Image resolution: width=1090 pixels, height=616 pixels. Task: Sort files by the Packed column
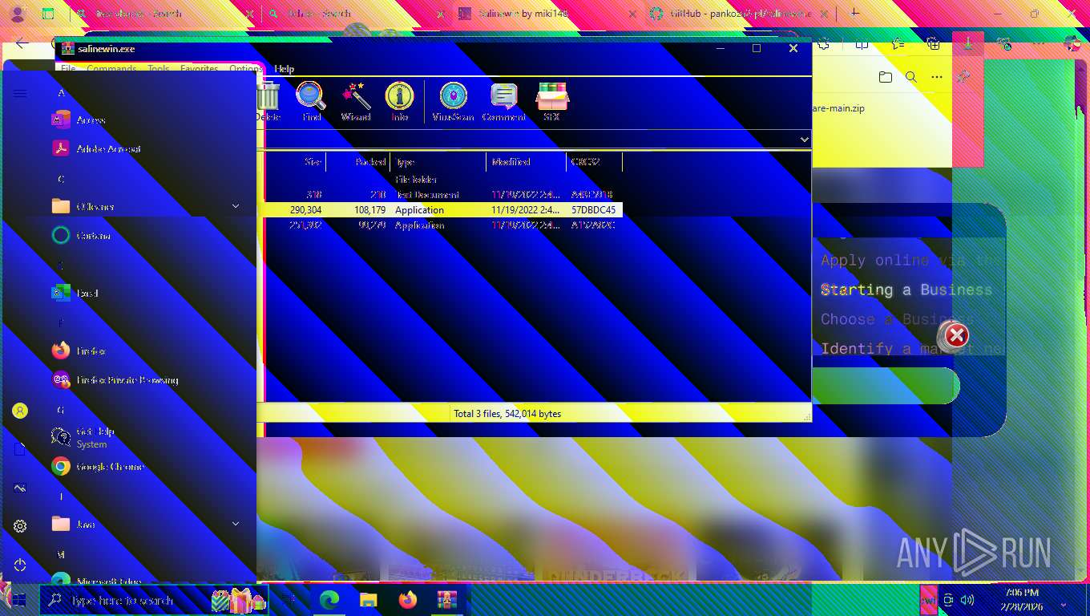pos(358,162)
